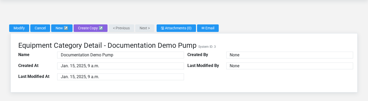Viewport: 368px width, 101px height.
Task: Click the Create Copy button
Action: 91,28
